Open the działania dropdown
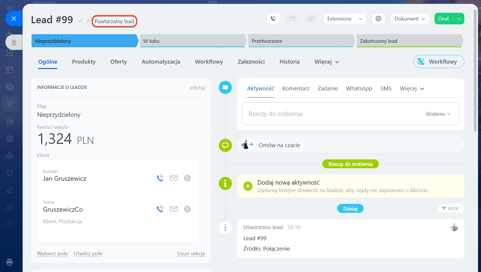 click(438, 114)
